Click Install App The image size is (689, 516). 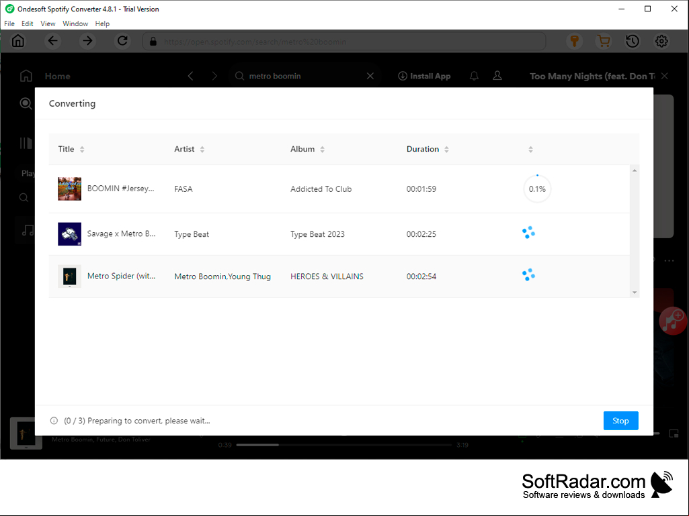(424, 76)
